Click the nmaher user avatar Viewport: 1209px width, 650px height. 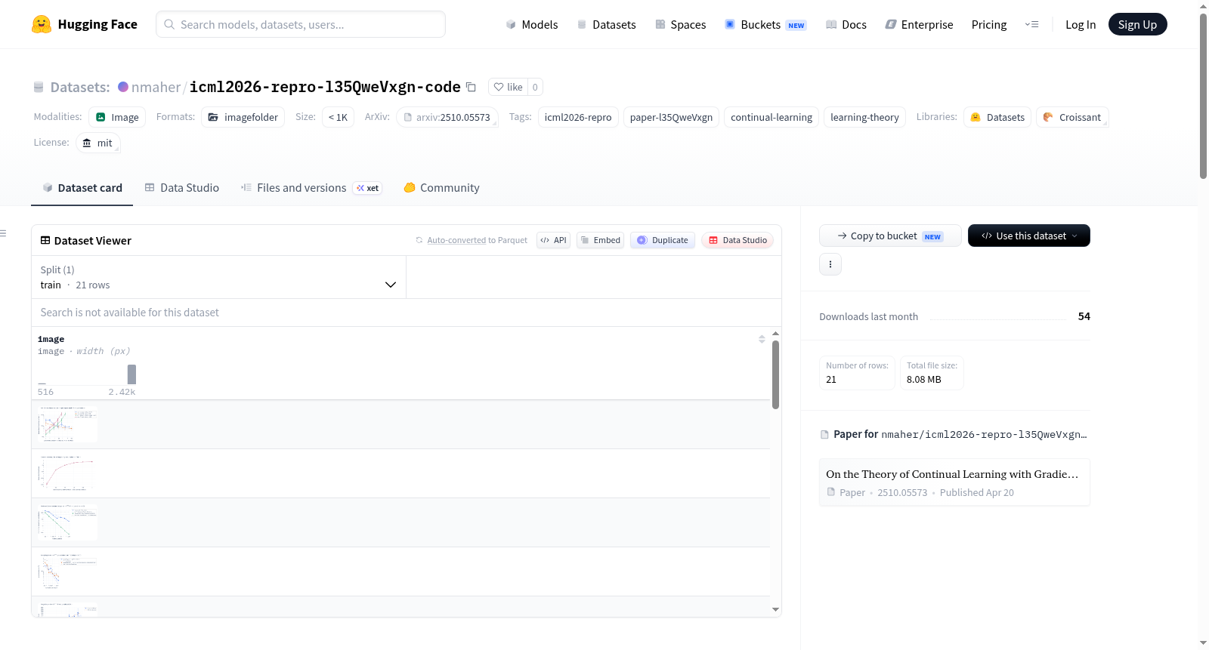tap(123, 87)
